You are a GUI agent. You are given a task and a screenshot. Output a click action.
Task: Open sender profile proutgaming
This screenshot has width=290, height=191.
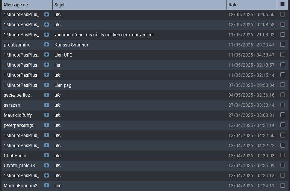click(17, 45)
